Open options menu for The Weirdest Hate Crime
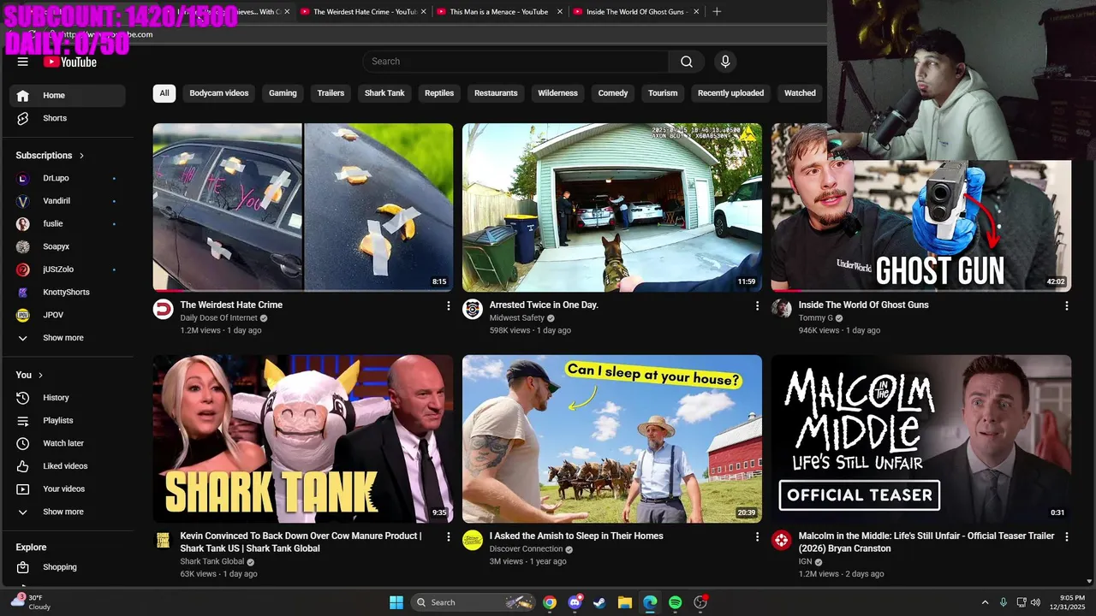Viewport: 1096px width, 616px height. click(448, 305)
